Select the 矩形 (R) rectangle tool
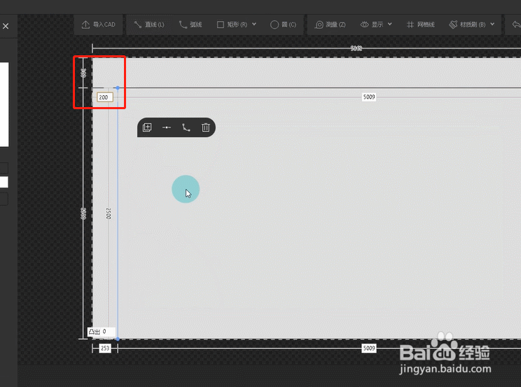521x387 pixels. pyautogui.click(x=232, y=24)
